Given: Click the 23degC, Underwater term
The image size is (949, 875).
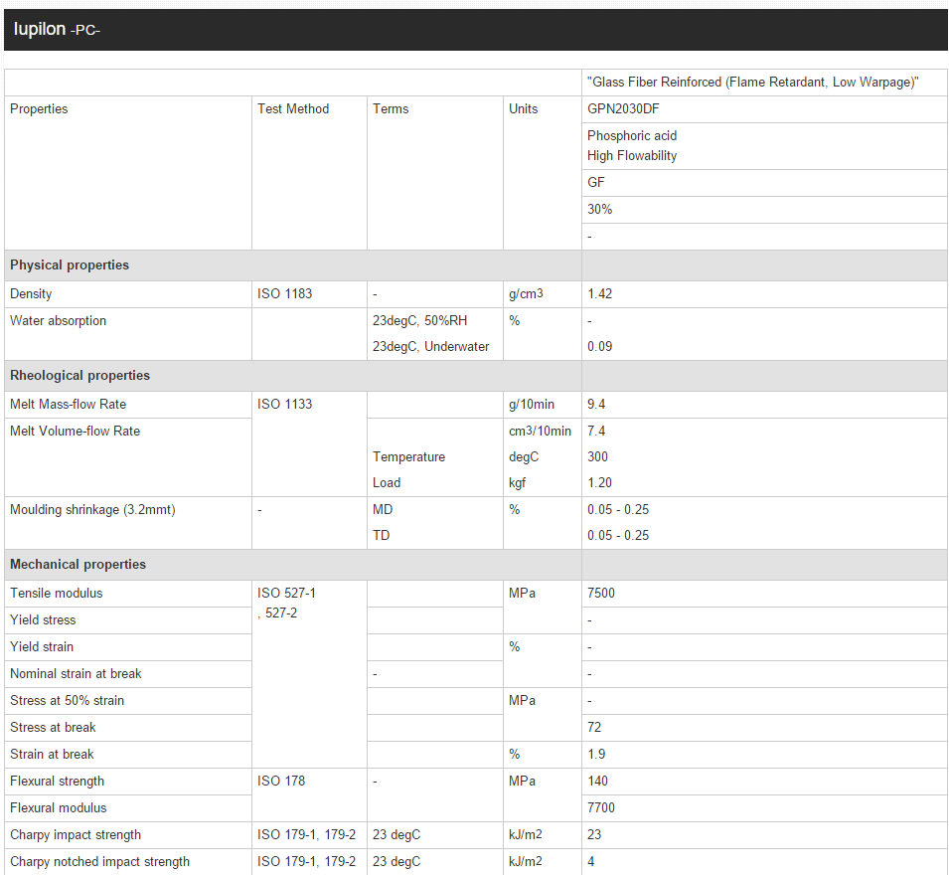Looking at the screenshot, I should pyautogui.click(x=430, y=347).
